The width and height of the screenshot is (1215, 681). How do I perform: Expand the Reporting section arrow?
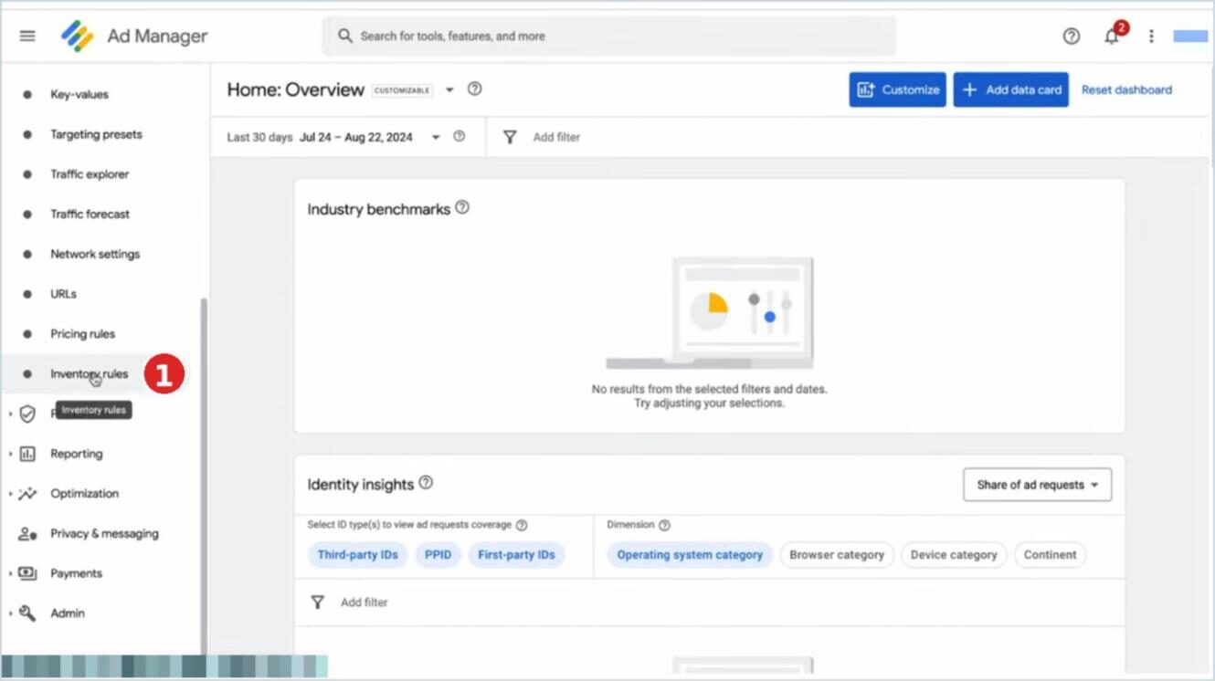click(x=11, y=454)
